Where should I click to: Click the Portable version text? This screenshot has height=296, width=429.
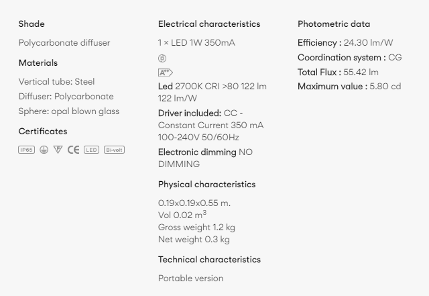pyautogui.click(x=190, y=279)
